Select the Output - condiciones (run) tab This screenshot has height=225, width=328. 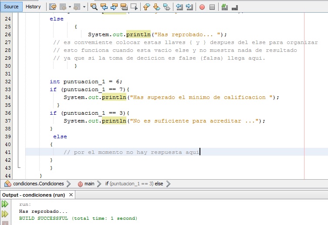click(34, 195)
